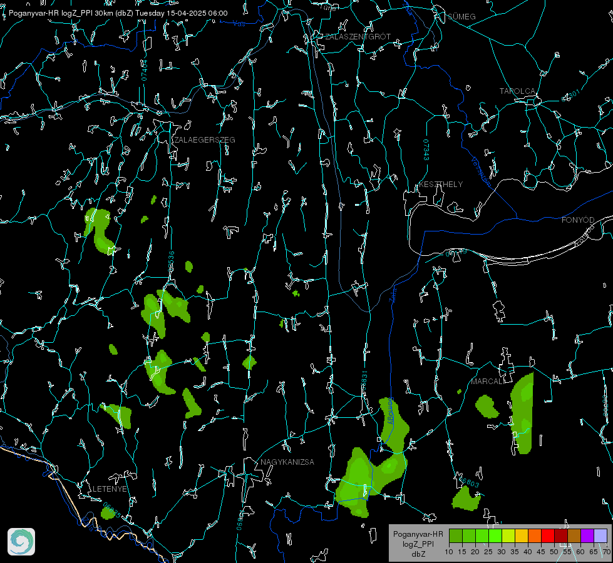Click the large radar echo east of MARCALI
Image resolution: width=613 pixels, height=563 pixels.
click(x=523, y=414)
